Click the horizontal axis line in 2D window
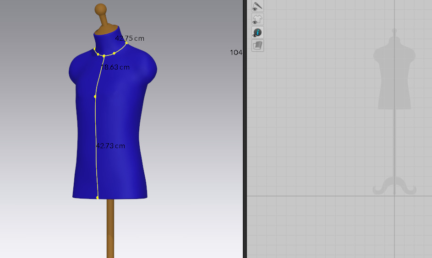Image resolution: width=432 pixels, height=258 pixels. pyautogui.click(x=321, y=196)
